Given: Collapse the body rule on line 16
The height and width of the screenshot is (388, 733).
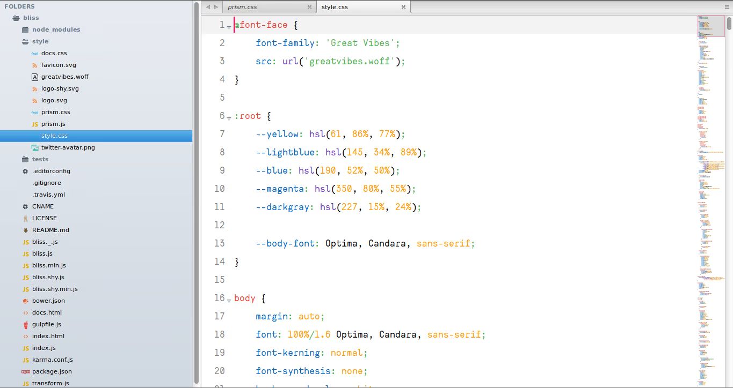Looking at the screenshot, I should click(x=229, y=300).
